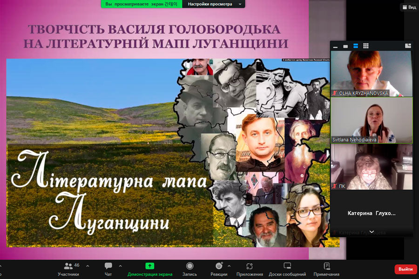The image size is (419, 279).
Task: Click the Запись record button
Action: [x=190, y=269]
